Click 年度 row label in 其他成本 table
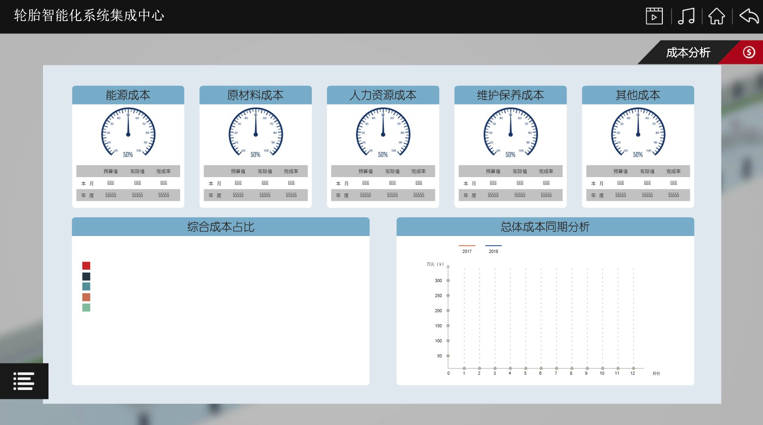763x425 pixels. tap(597, 195)
